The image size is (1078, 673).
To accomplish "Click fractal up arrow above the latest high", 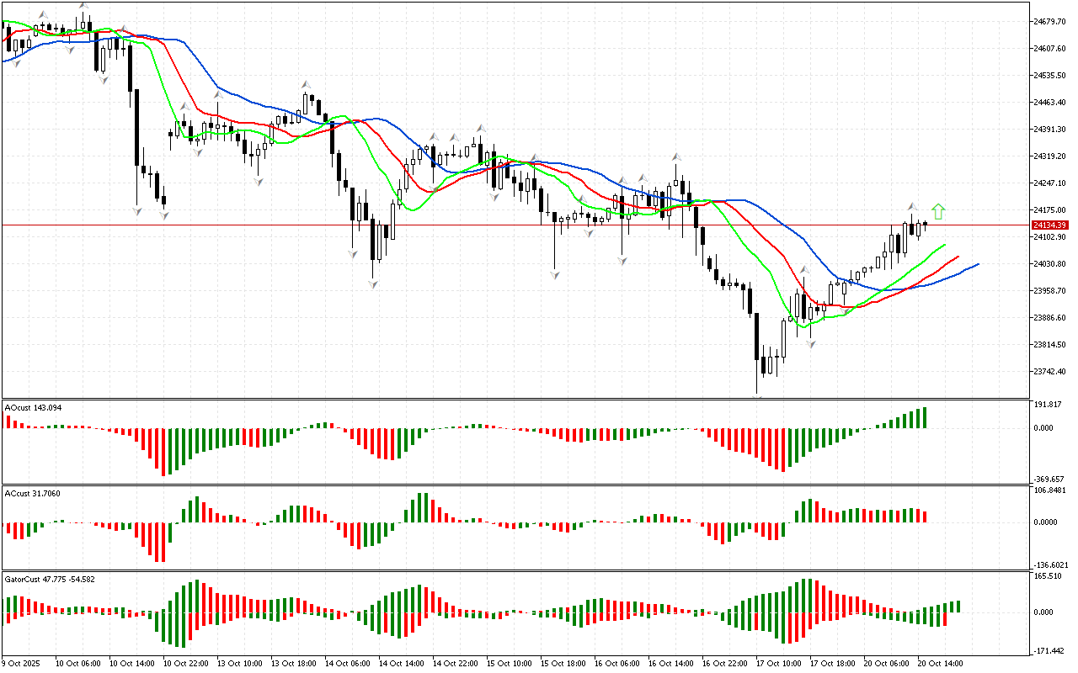I will (x=912, y=206).
